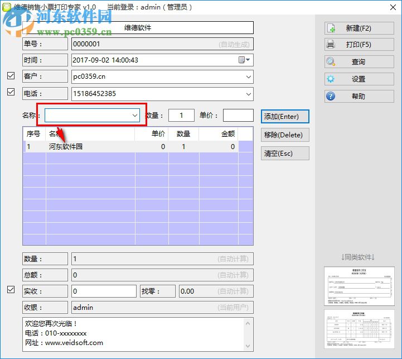Viewport: 402px width, 359px height.
Task: Click the 单价 input field
Action: (238, 115)
